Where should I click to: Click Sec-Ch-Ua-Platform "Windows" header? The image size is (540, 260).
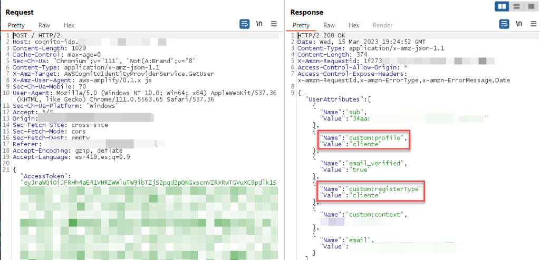[x=66, y=106]
